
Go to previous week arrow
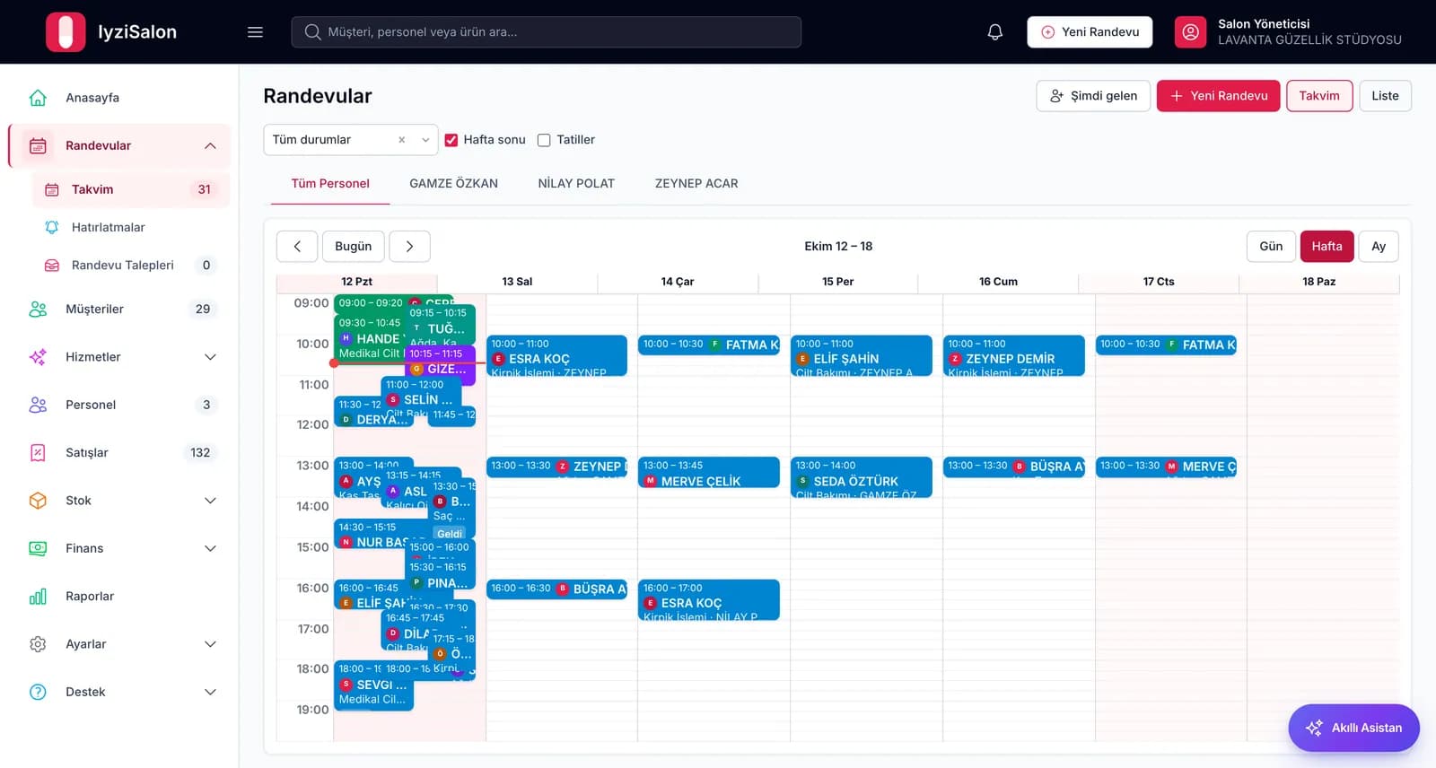tap(297, 247)
